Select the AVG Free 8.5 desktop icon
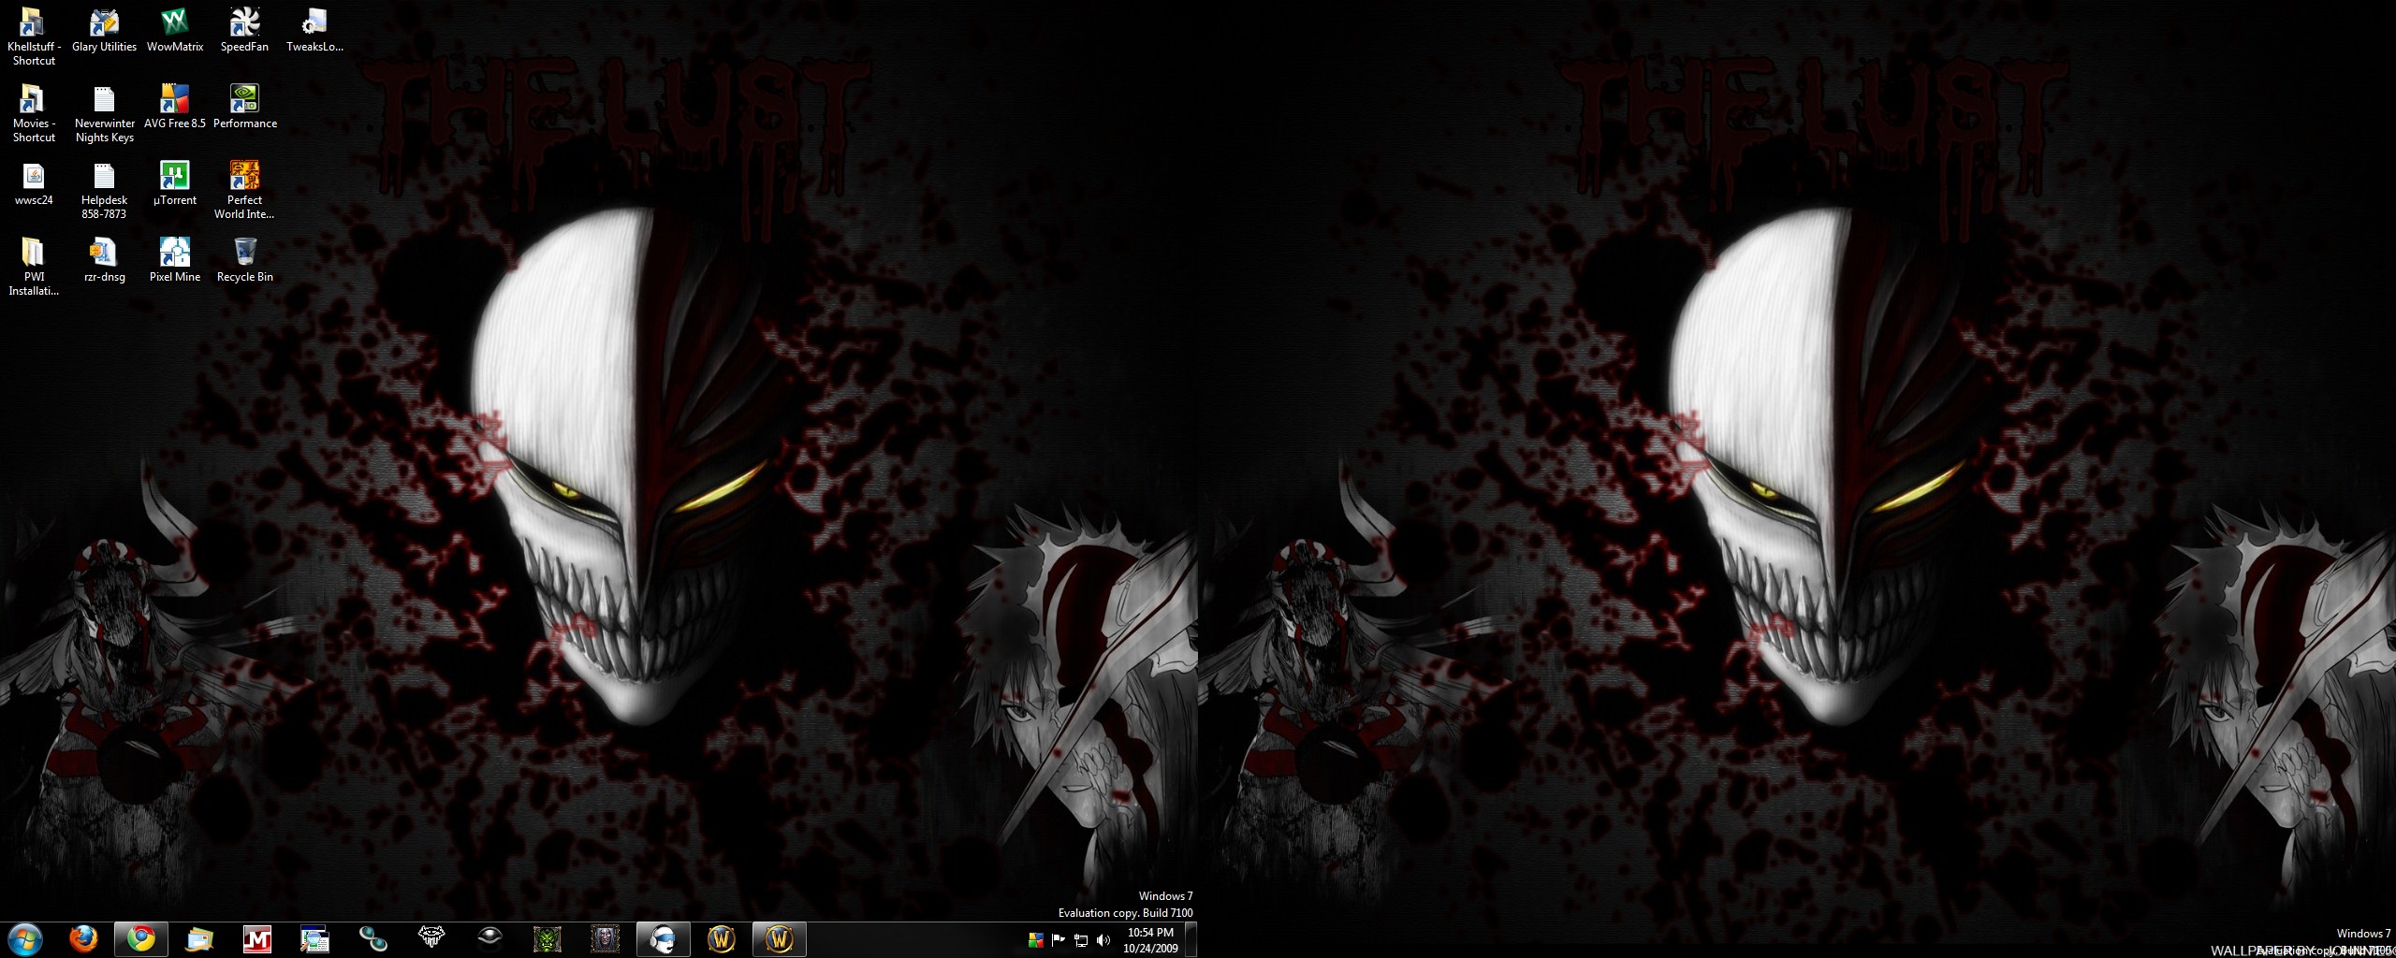This screenshot has height=958, width=2396. pyautogui.click(x=175, y=108)
